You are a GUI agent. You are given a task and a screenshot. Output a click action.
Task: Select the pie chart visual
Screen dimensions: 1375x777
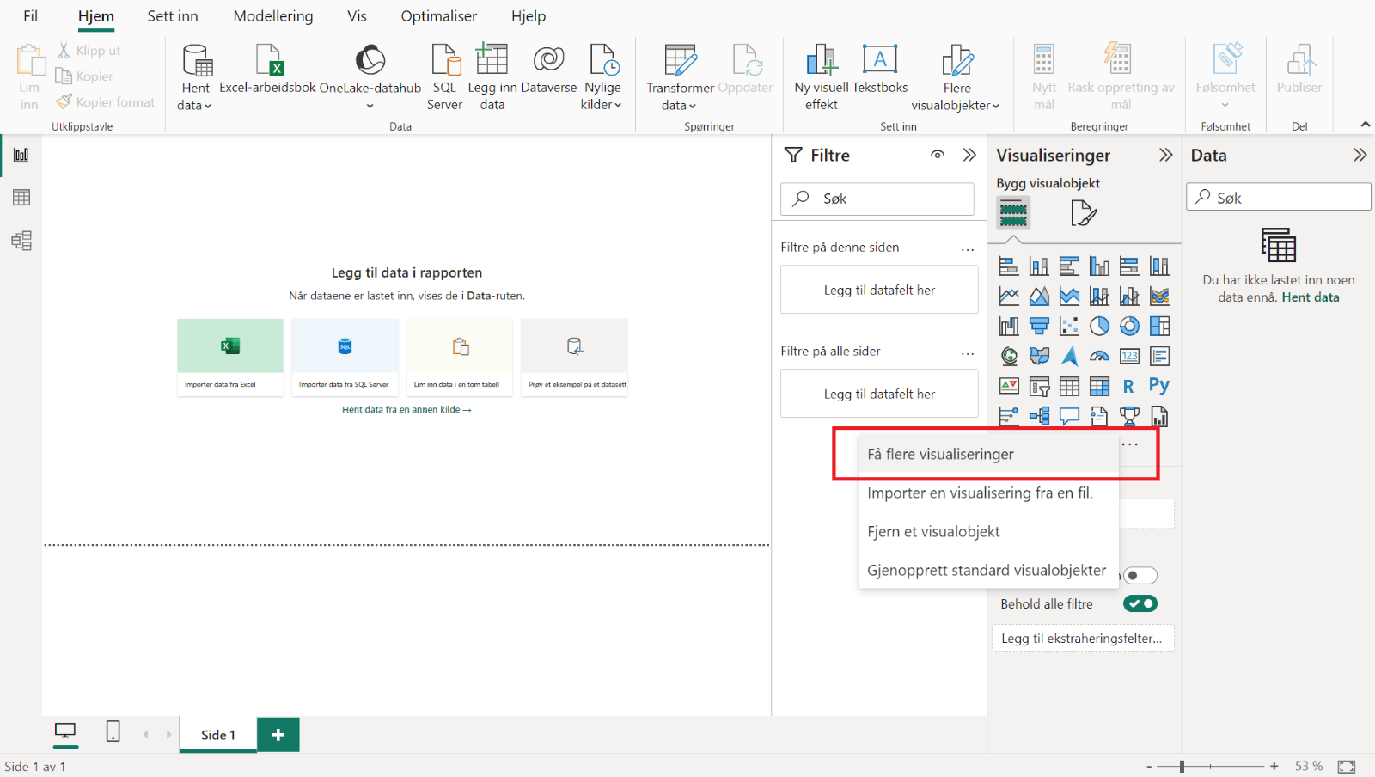1099,327
